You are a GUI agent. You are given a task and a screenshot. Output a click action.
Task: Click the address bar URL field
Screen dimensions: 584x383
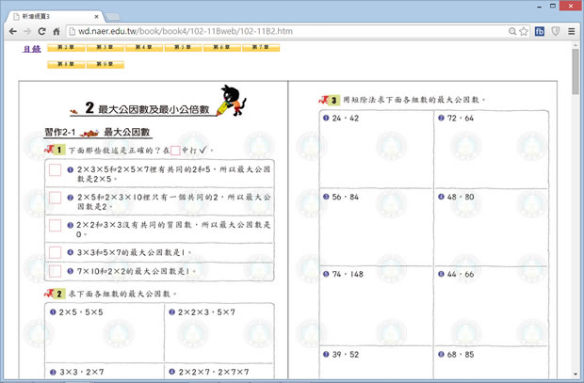[x=283, y=31]
